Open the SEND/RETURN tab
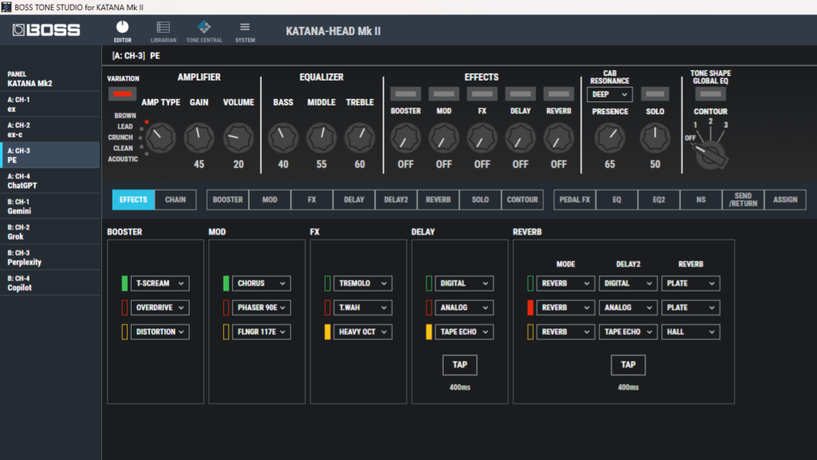This screenshot has width=817, height=460. pos(743,200)
